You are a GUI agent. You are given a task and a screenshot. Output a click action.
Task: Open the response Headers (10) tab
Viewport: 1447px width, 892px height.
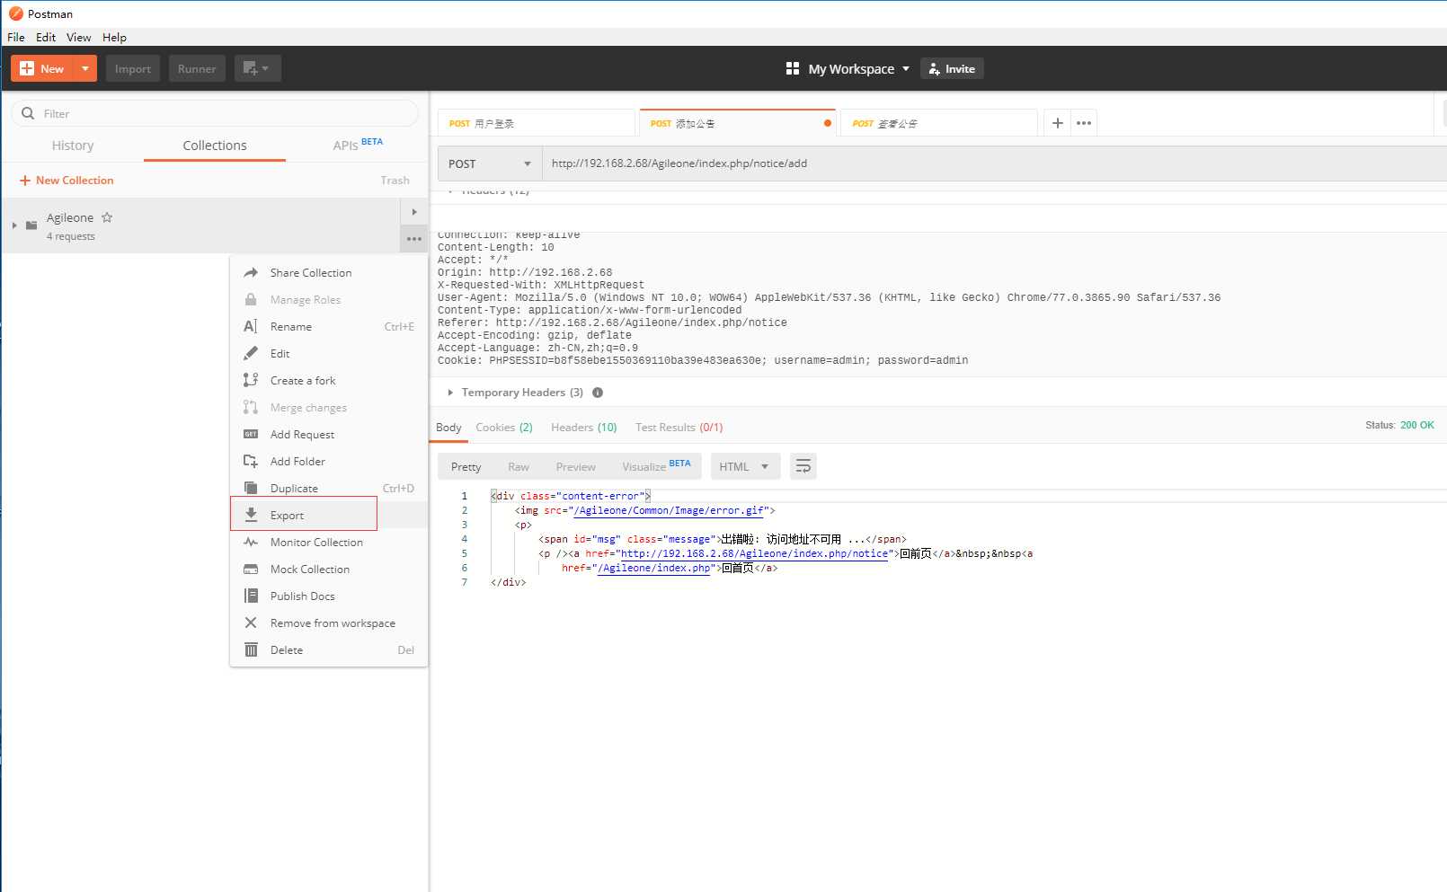tap(584, 428)
